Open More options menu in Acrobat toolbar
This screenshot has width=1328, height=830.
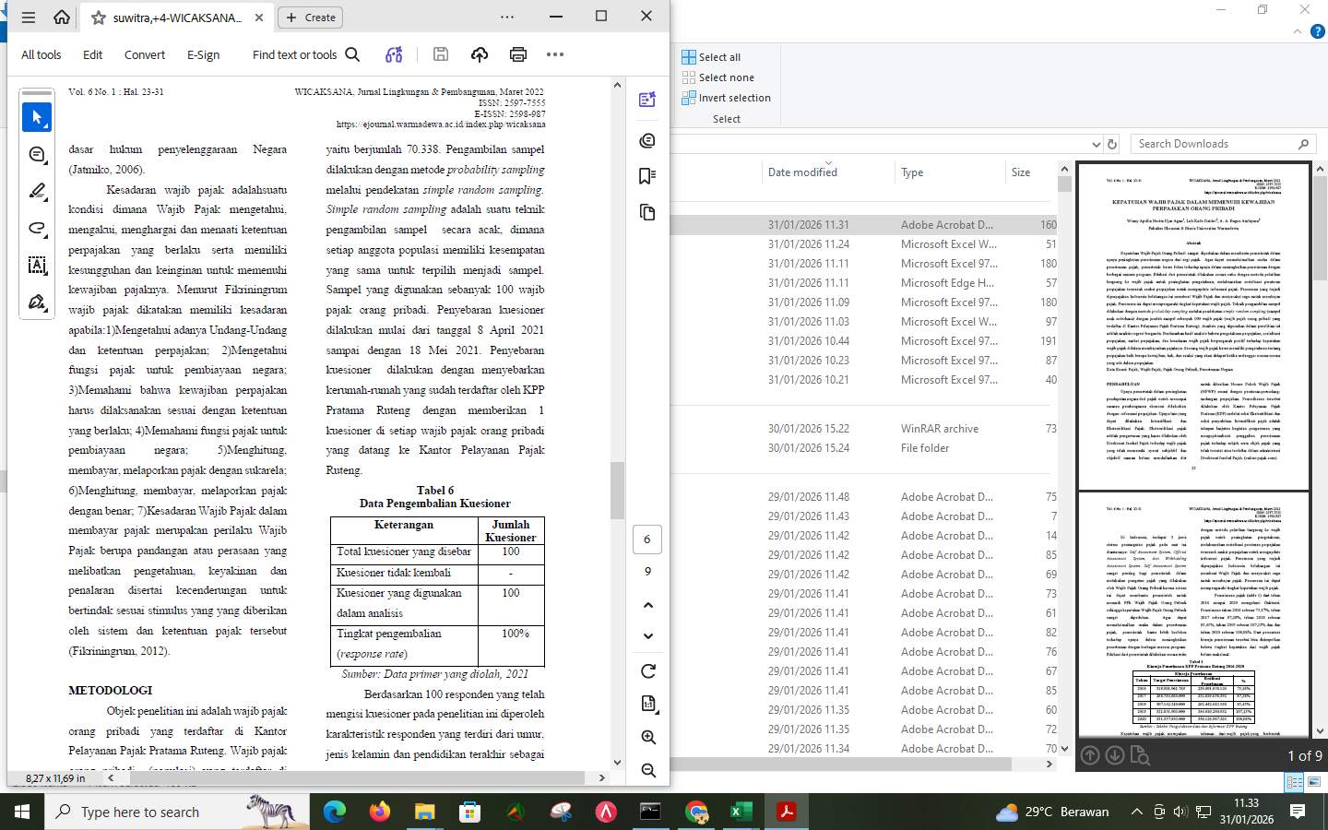point(554,54)
